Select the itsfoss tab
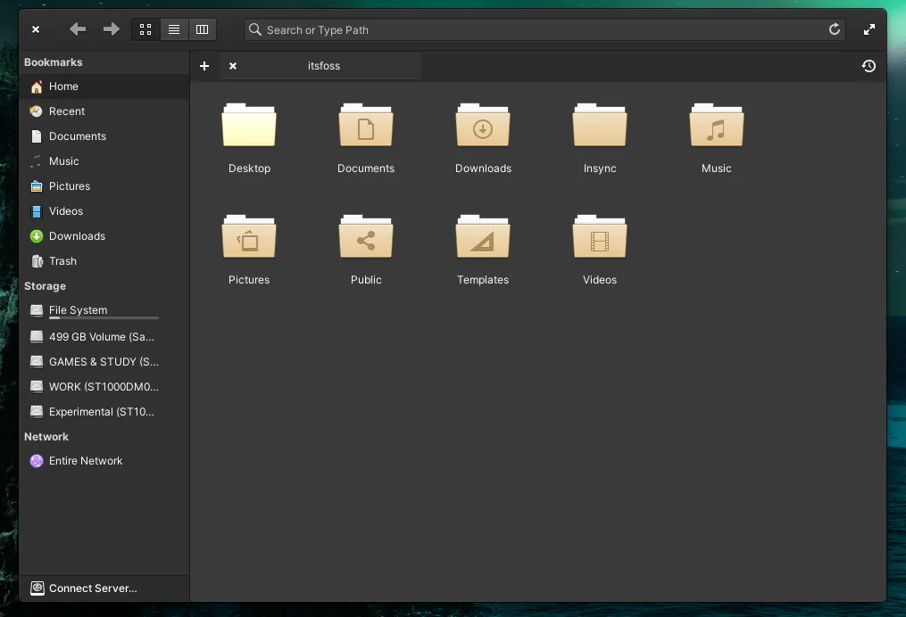Image resolution: width=906 pixels, height=617 pixels. 324,66
